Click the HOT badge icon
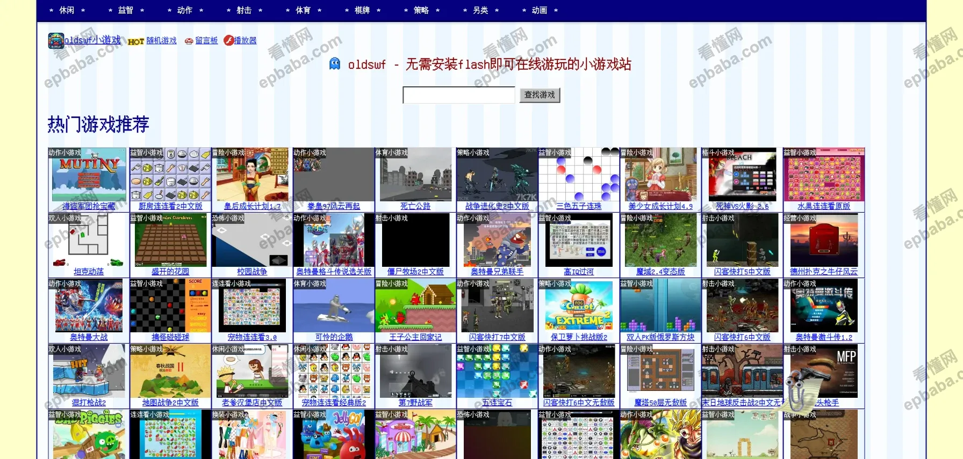 (x=136, y=41)
